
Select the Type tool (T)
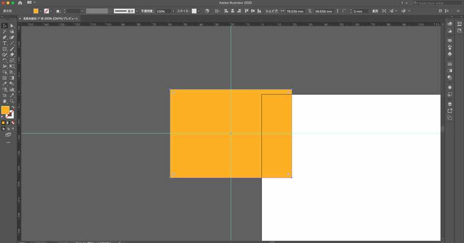[5, 43]
